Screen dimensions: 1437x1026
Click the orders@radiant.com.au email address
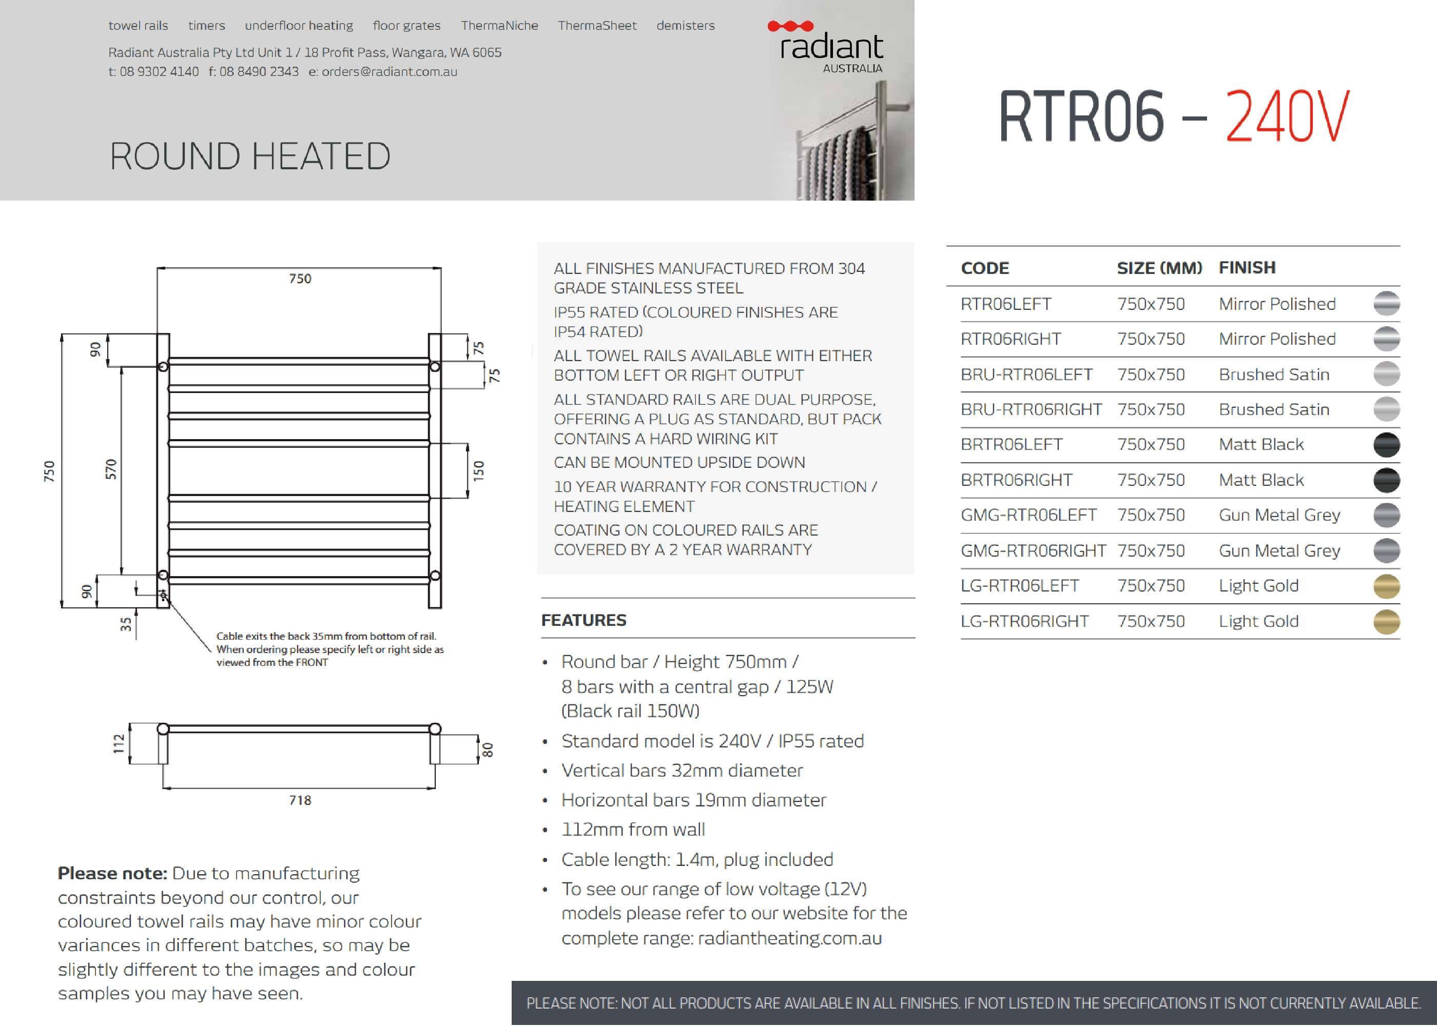389,72
